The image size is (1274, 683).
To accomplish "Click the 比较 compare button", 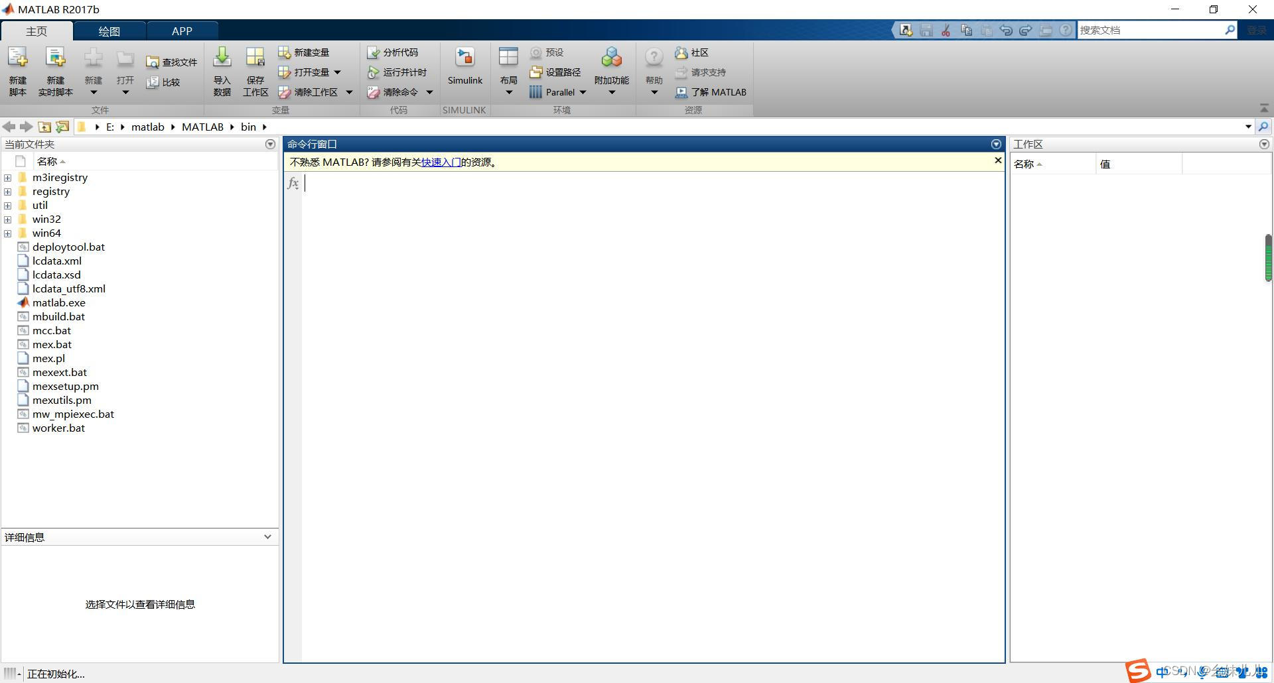I will 163,82.
